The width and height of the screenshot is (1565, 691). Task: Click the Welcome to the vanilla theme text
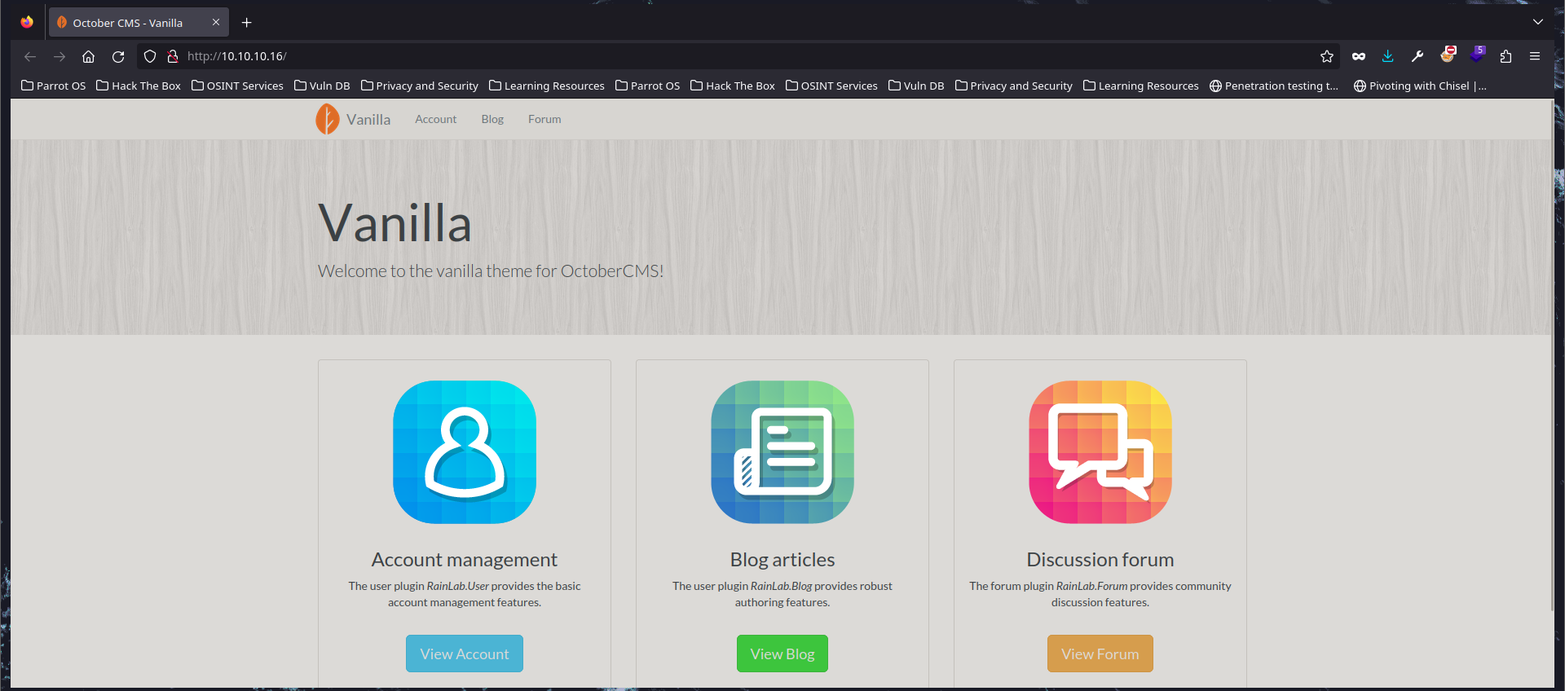pos(491,271)
